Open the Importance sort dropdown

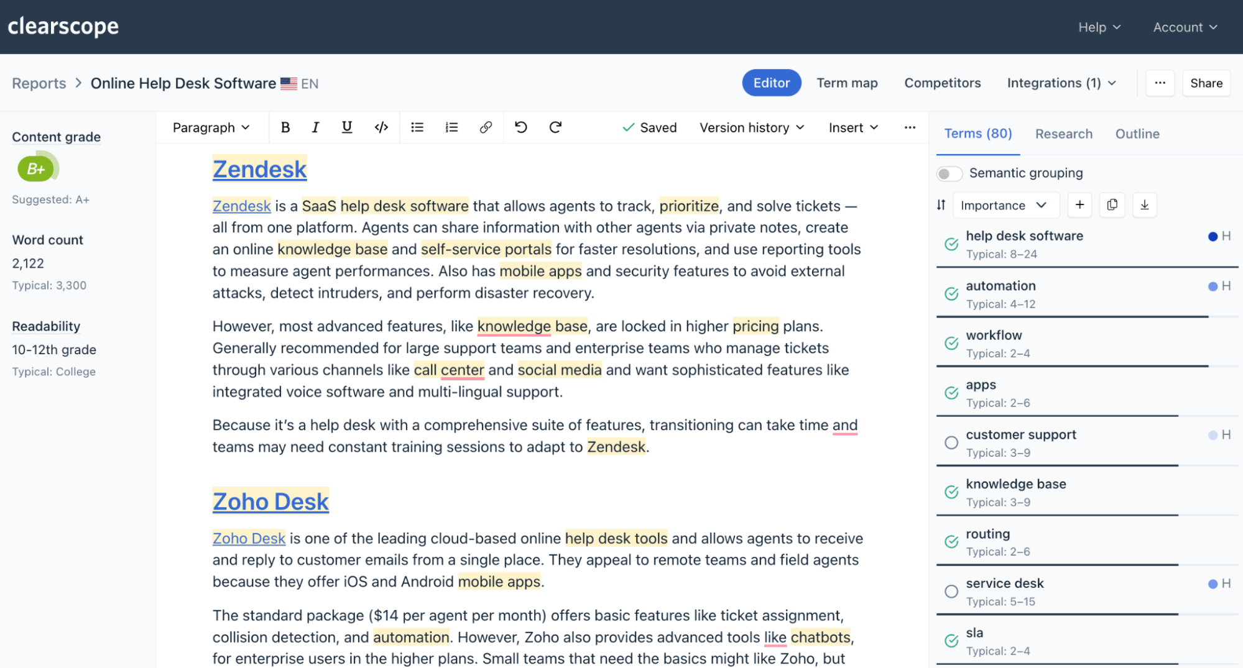1005,205
